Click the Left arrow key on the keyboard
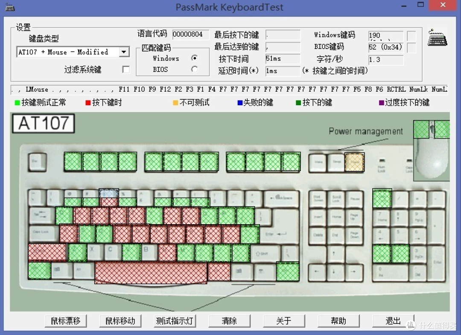 click(317, 272)
